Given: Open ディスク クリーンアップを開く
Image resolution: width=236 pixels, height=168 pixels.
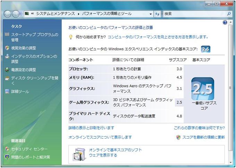Looking at the screenshot, I should (x=35, y=81).
